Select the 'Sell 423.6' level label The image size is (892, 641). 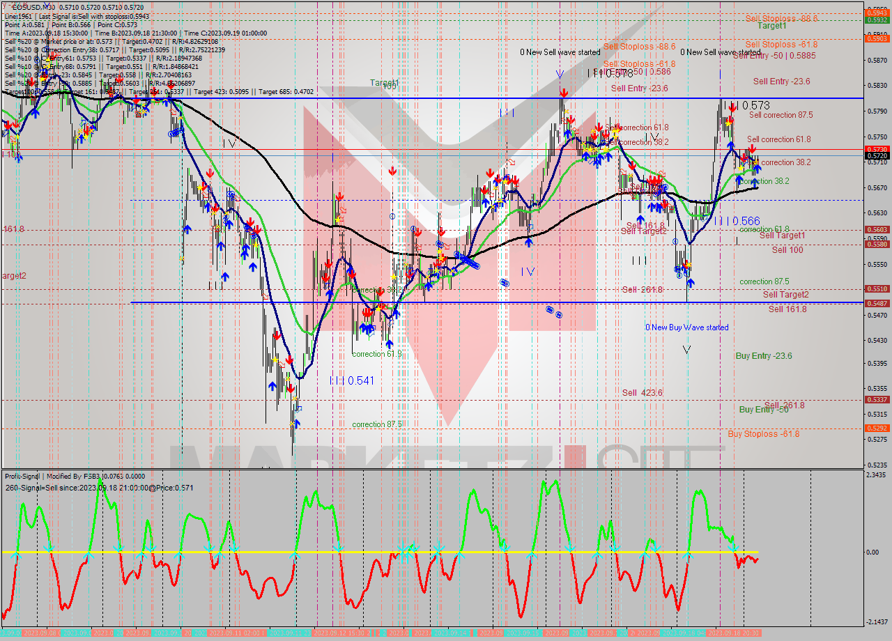tap(642, 393)
